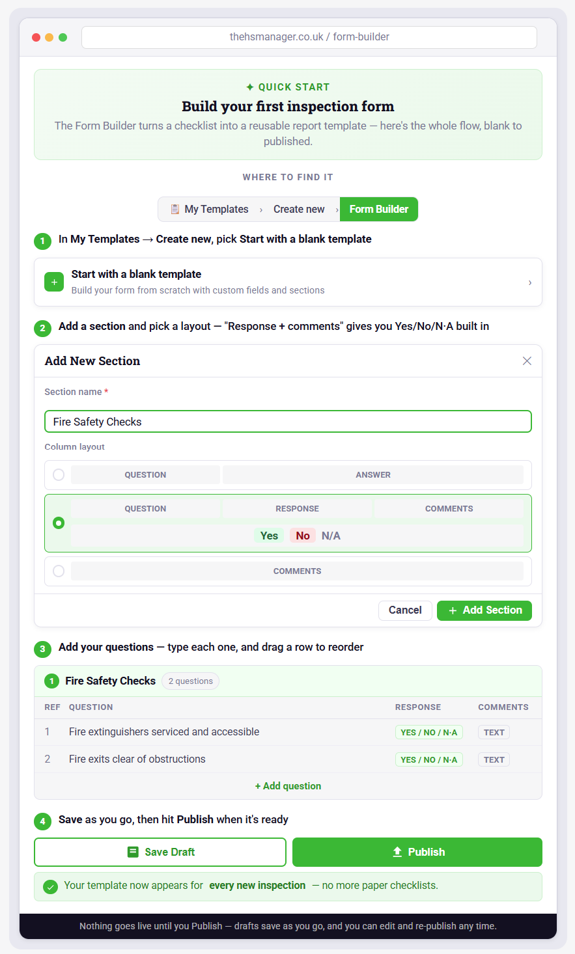Click the No response chip
575x954 pixels.
(303, 536)
